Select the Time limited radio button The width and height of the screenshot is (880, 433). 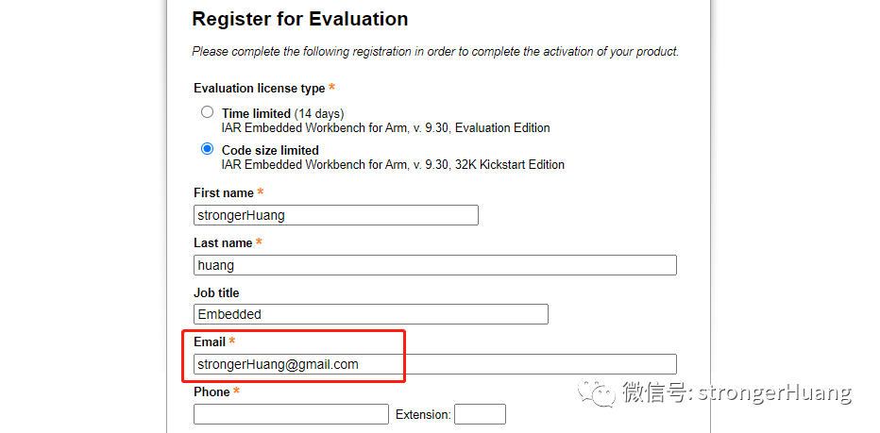(x=208, y=112)
